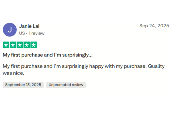
Task: Open the "1 review" count text
Action: tap(36, 33)
